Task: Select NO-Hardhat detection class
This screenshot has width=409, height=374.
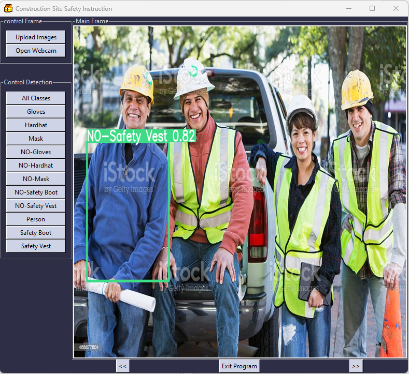Action: [36, 166]
